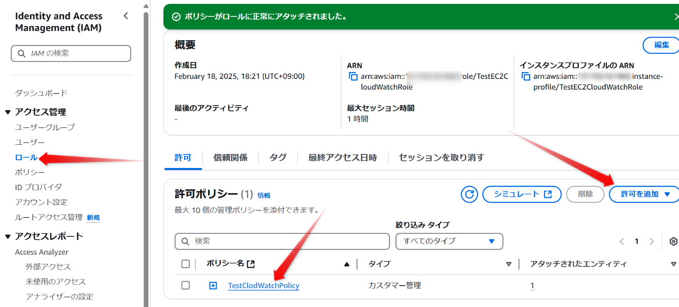679x307 pixels.
Task: Dismiss the green success banner
Action: (x=676, y=16)
